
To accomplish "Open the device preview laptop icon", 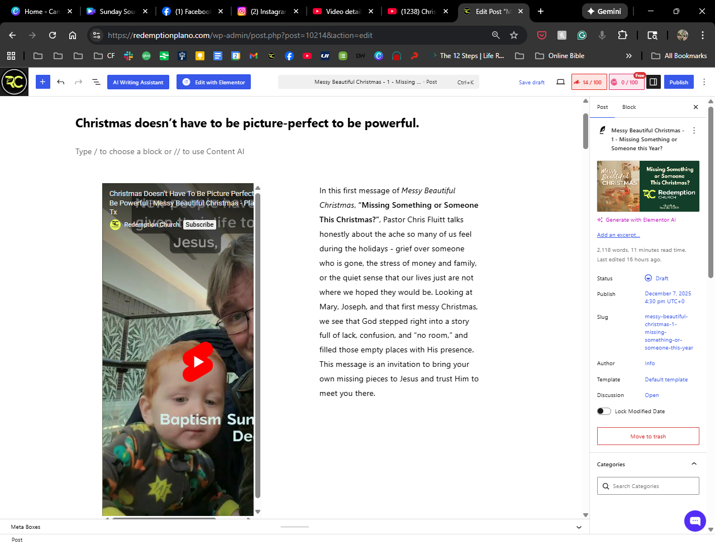I will (x=560, y=82).
